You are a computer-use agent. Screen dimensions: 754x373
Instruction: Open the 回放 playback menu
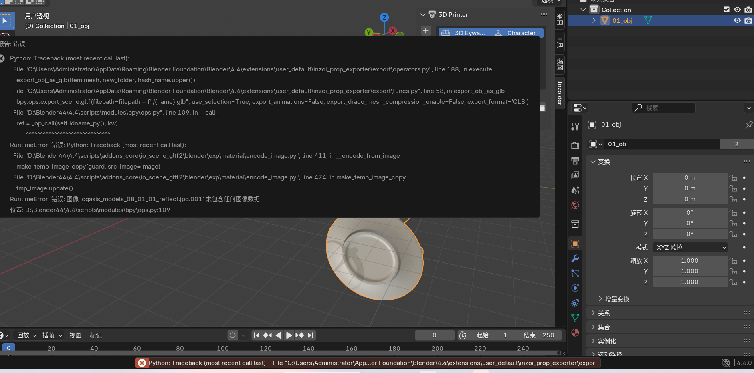[x=26, y=335]
